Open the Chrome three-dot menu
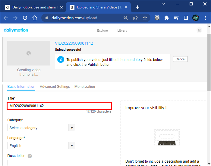 205,18
